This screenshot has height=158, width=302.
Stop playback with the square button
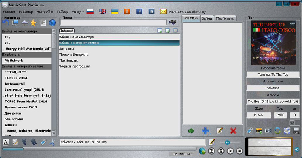coord(240,151)
